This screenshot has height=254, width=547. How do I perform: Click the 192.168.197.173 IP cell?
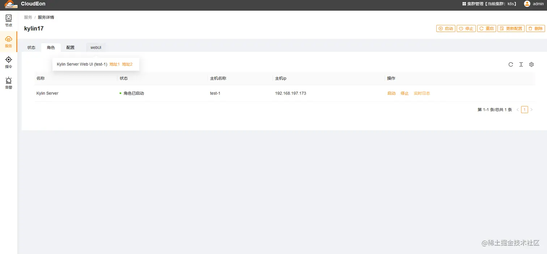291,93
